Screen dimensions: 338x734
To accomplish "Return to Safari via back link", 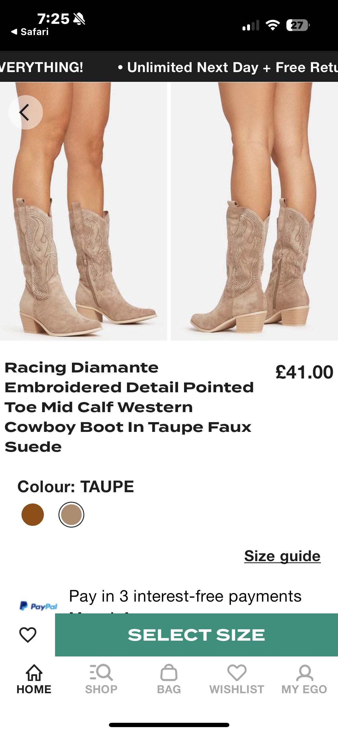I will pyautogui.click(x=30, y=32).
